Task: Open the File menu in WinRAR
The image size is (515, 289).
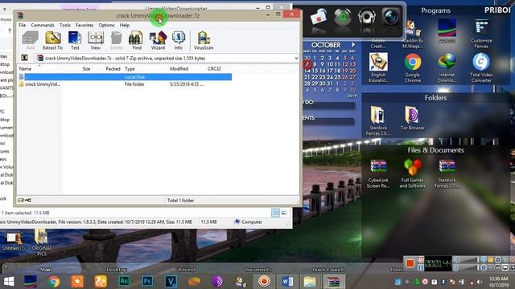Action: [x=23, y=25]
